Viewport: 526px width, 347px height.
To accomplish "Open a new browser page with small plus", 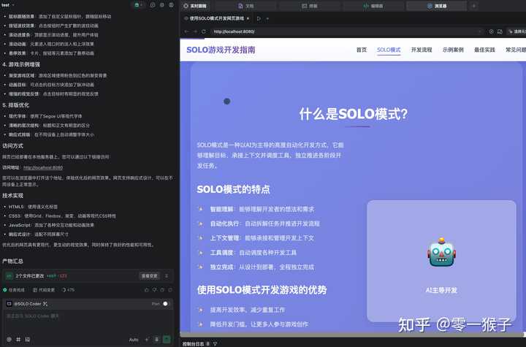I will 267,18.
